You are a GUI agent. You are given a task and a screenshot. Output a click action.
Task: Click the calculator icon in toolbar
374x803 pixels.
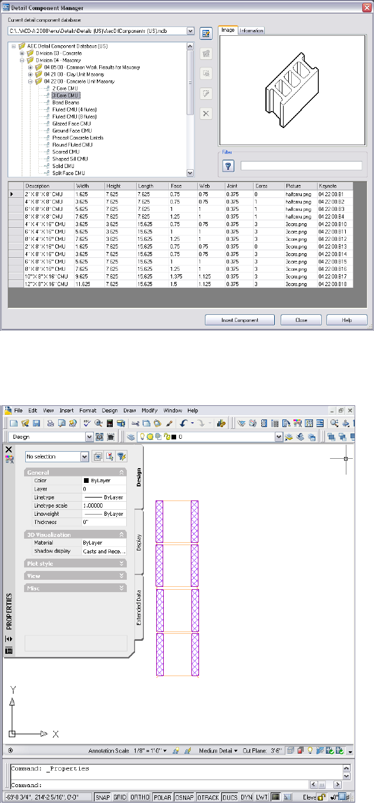pos(109,422)
